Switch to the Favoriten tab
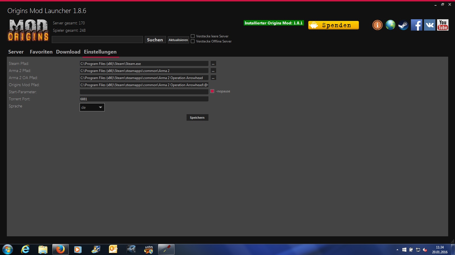 click(41, 52)
